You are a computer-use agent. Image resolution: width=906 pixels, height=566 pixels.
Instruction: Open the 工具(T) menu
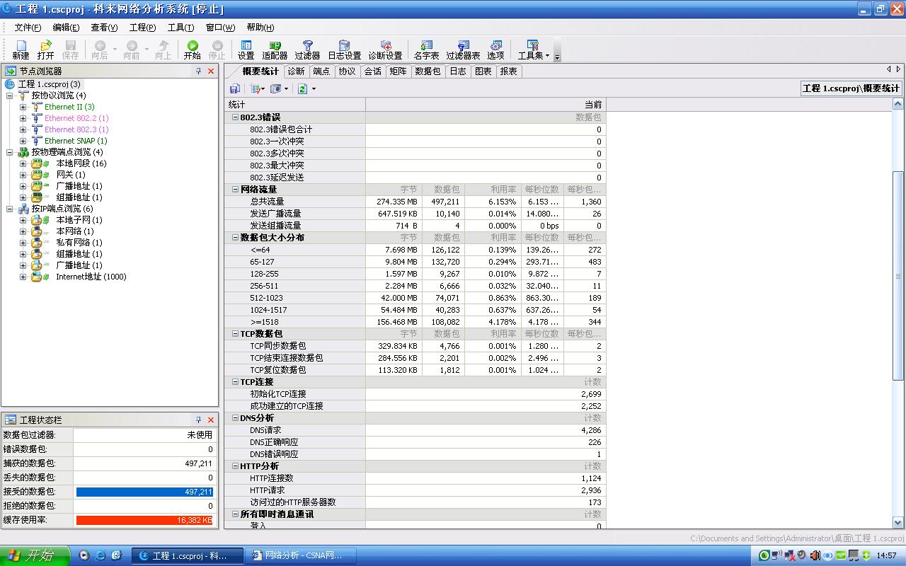point(180,28)
